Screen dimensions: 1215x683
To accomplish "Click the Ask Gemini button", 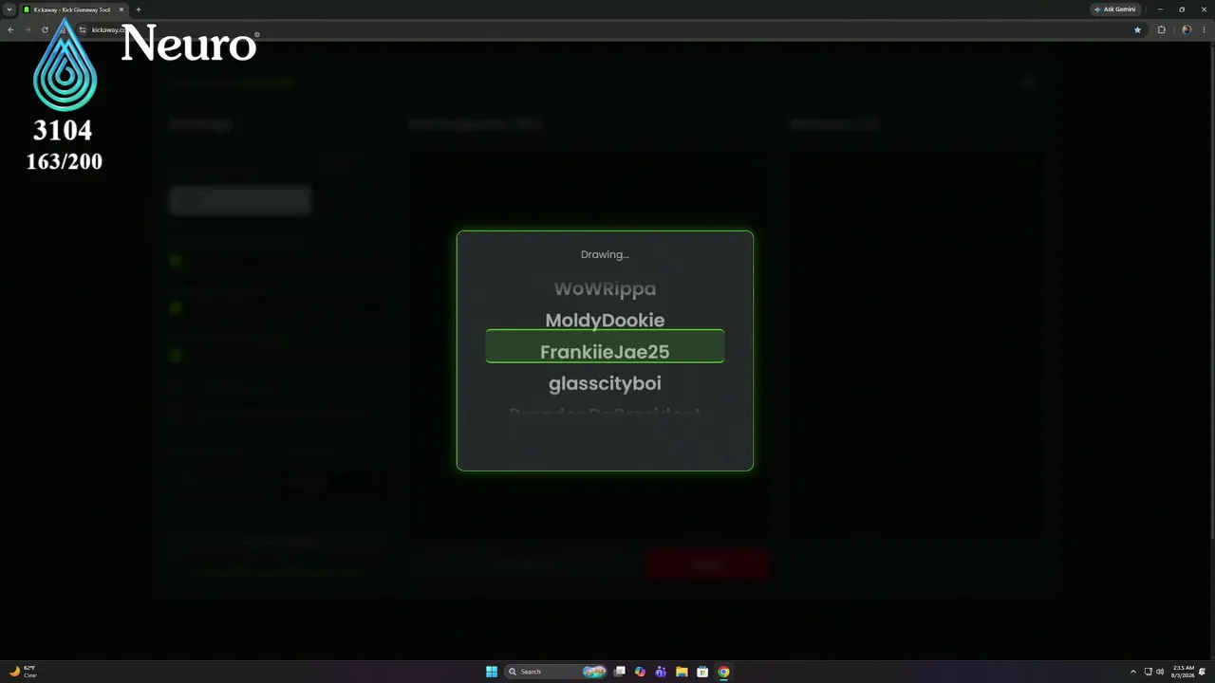I will coord(1115,9).
